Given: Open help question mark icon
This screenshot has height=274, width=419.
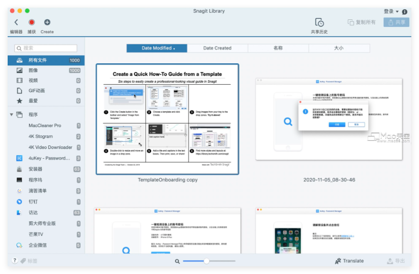Looking at the screenshot, I should tap(15, 261).
